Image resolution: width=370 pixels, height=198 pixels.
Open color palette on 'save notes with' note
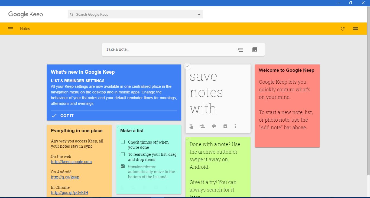pyautogui.click(x=214, y=126)
